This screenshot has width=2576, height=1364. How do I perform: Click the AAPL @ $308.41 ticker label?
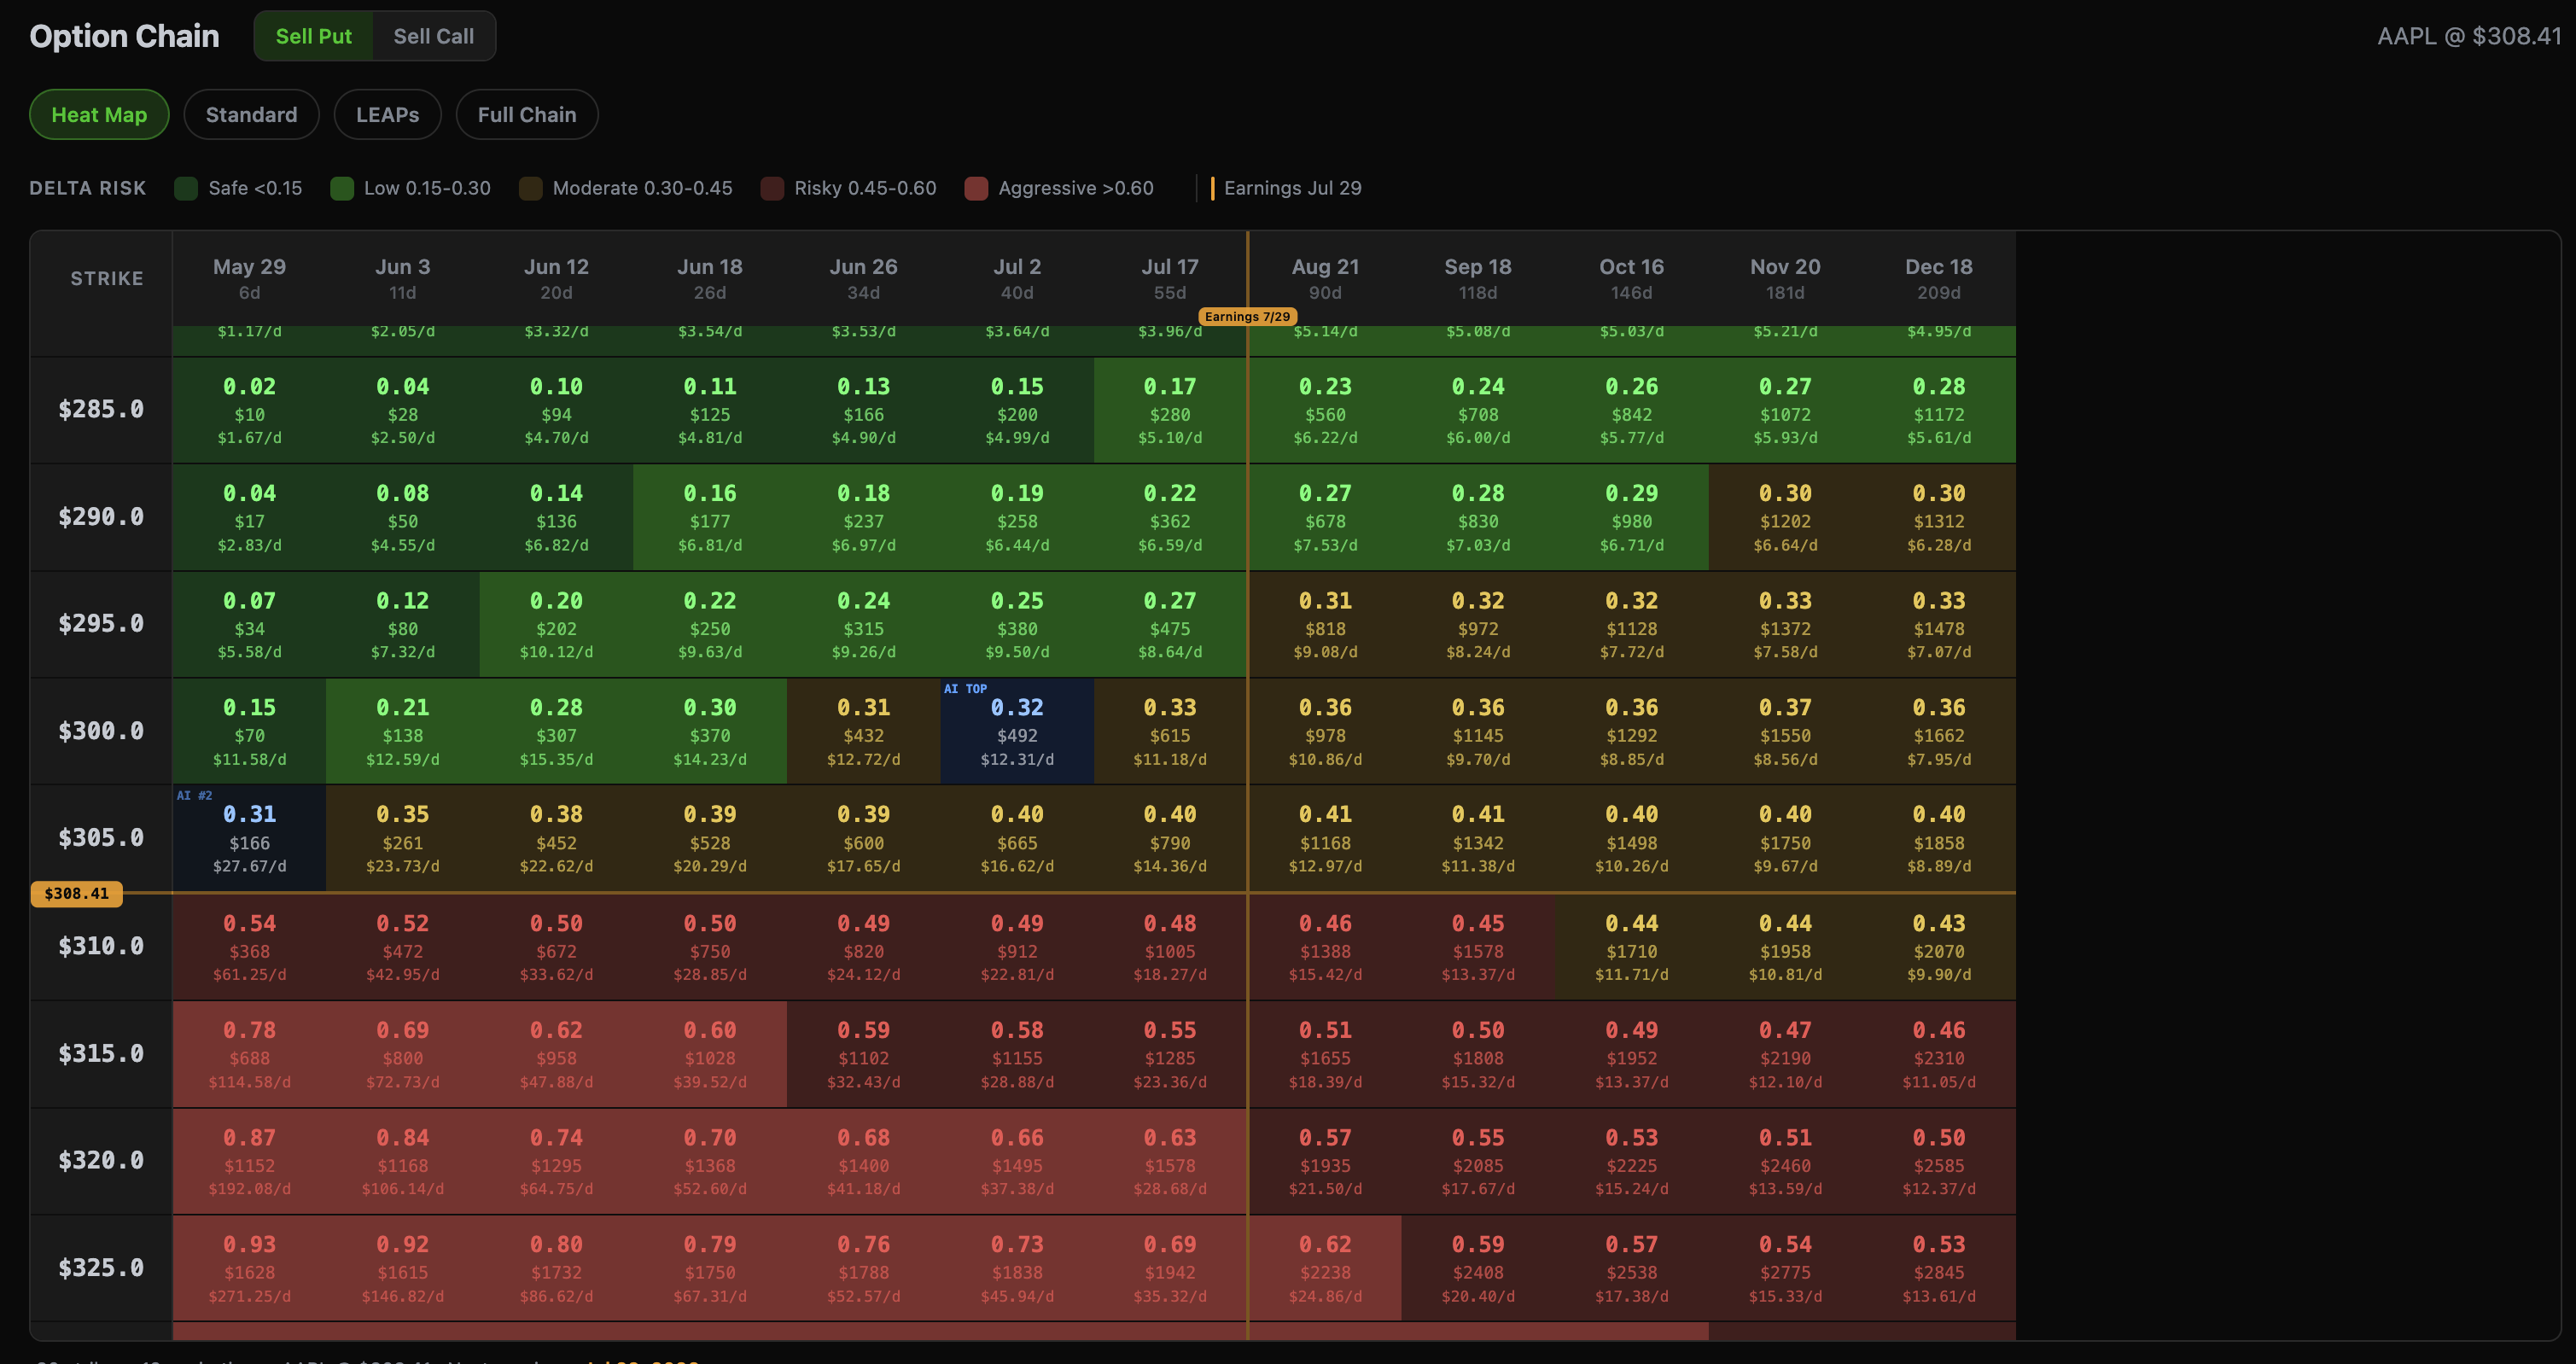point(2469,36)
